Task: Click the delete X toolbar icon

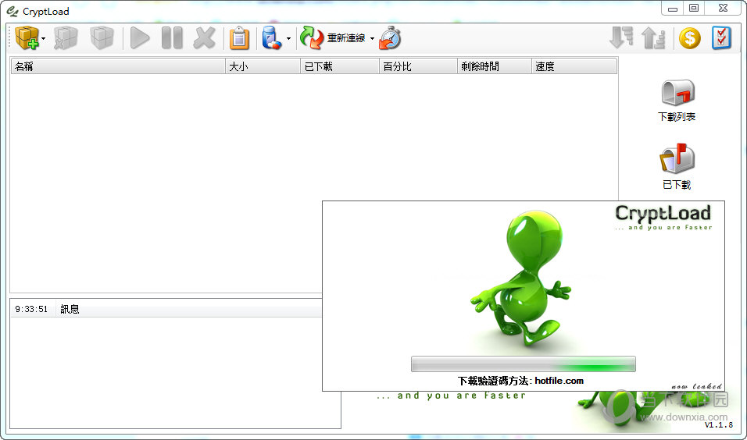Action: [205, 38]
